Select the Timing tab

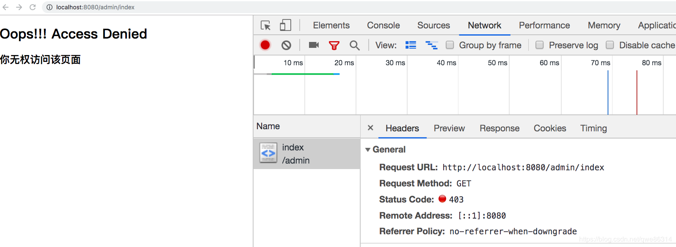tap(593, 128)
